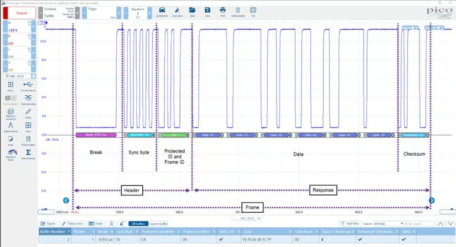Open Guided tests car icon

(x=162, y=11)
